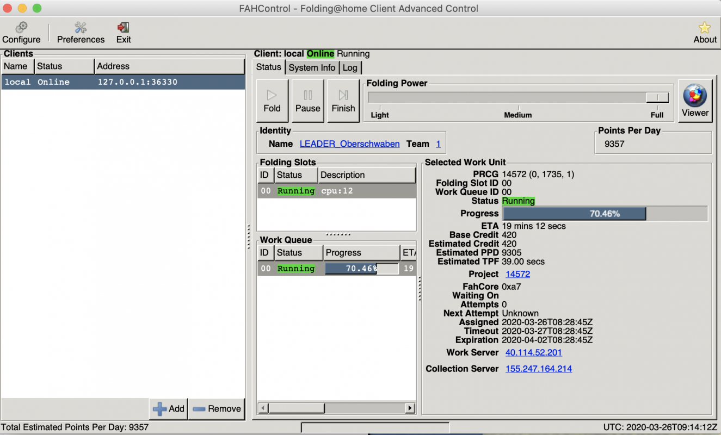This screenshot has width=721, height=435.
Task: Click the Finish button
Action: coord(343,101)
